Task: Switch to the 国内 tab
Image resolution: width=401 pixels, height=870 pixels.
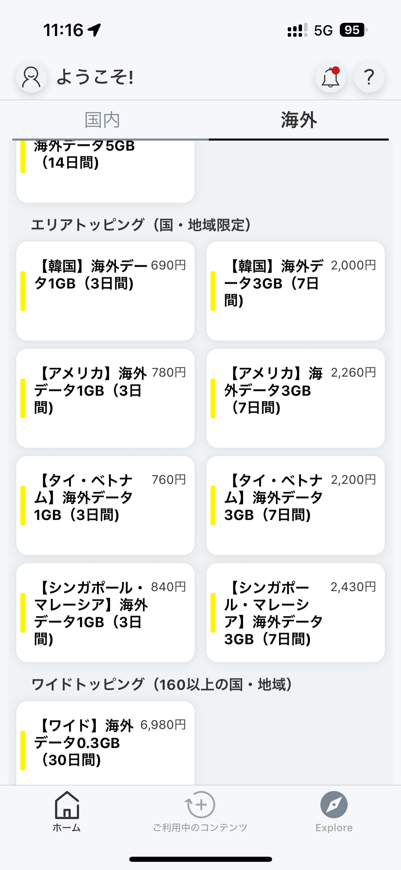Action: click(102, 120)
